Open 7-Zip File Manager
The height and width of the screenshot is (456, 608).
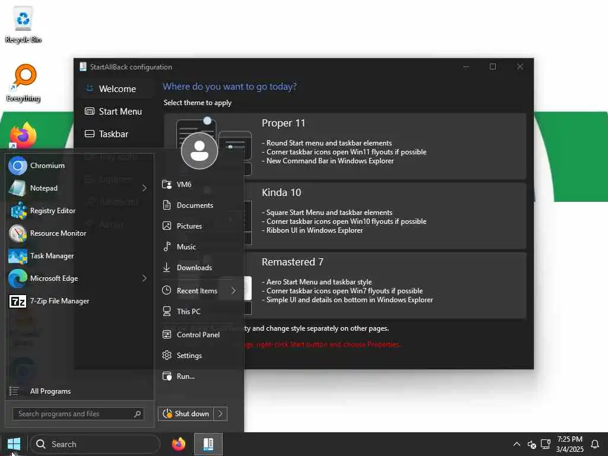tap(80, 301)
